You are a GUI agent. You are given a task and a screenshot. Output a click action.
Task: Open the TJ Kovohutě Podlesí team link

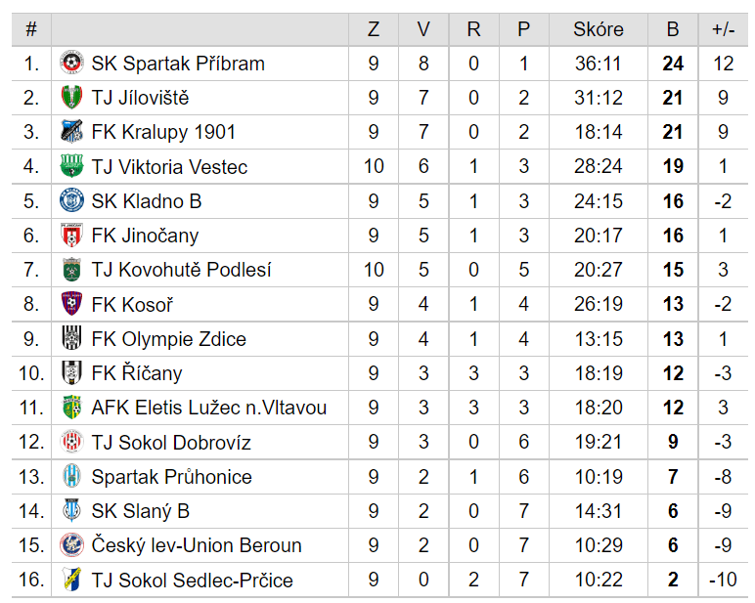pos(182,270)
